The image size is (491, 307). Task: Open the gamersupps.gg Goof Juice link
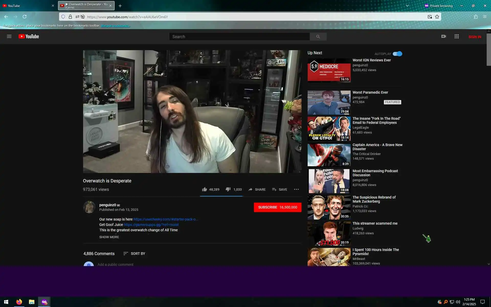click(x=151, y=225)
